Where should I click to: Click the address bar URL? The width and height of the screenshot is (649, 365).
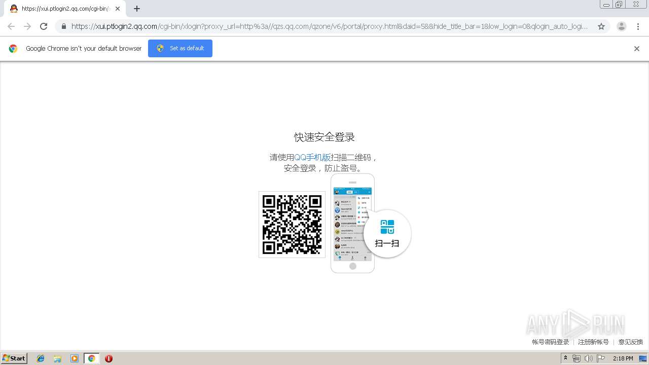click(330, 26)
